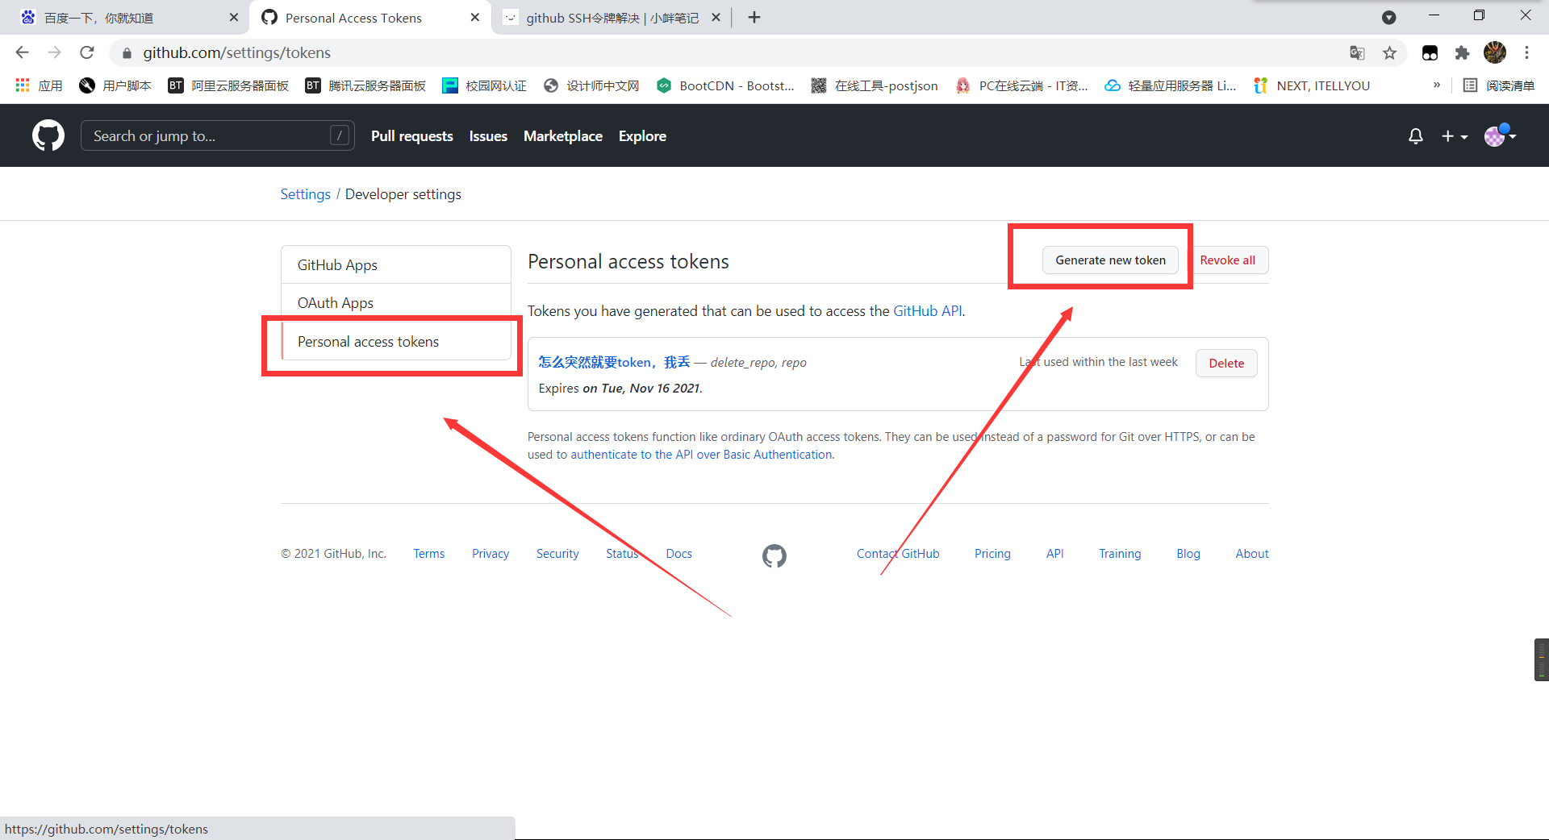Viewport: 1549px width, 840px height.
Task: Open footer Terms link
Action: (x=429, y=554)
